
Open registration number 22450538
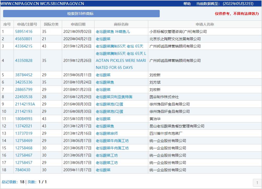click(x=24, y=97)
